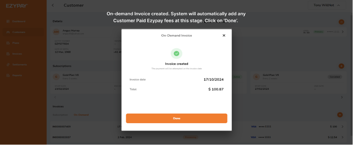Click the edit icon for Details section
The width and height of the screenshot is (353, 145).
pos(341,22)
